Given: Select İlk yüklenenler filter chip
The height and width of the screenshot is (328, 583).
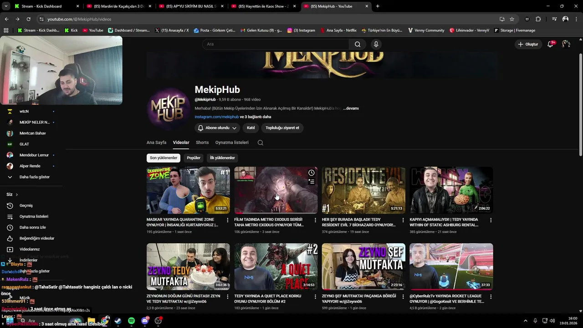Looking at the screenshot, I should tap(222, 158).
